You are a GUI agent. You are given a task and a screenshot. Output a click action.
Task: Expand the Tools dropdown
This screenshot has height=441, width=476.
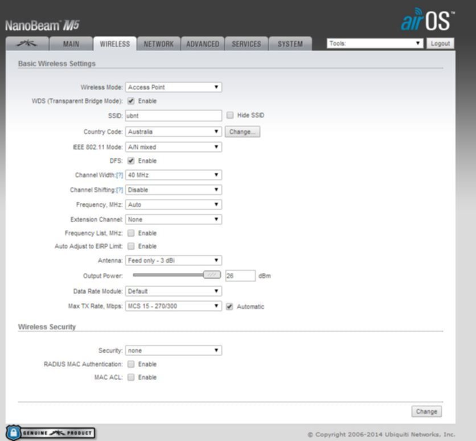click(x=375, y=43)
